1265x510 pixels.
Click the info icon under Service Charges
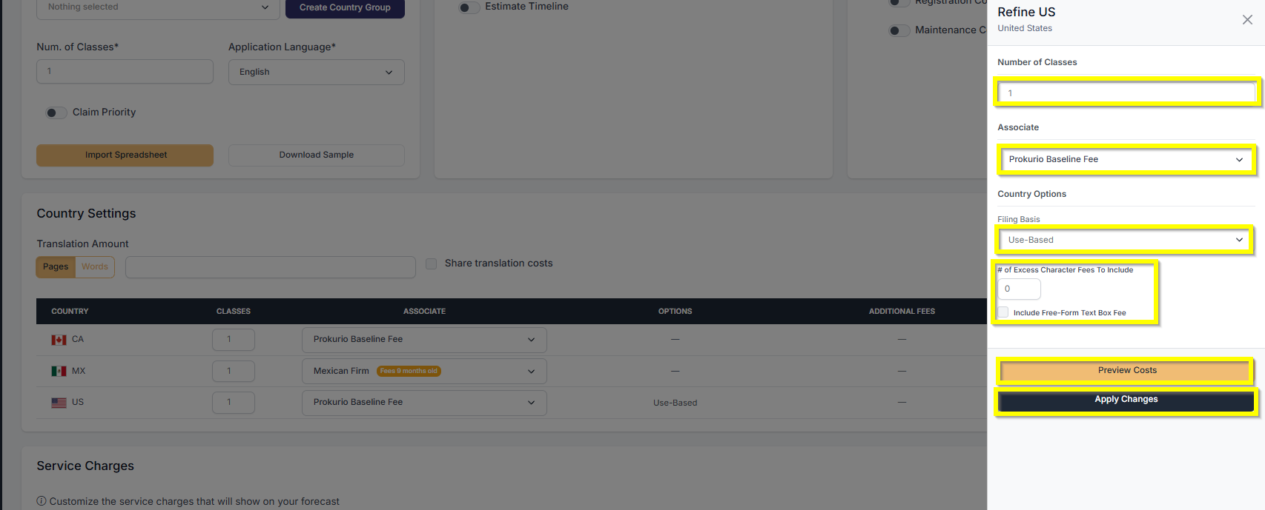[x=42, y=501]
